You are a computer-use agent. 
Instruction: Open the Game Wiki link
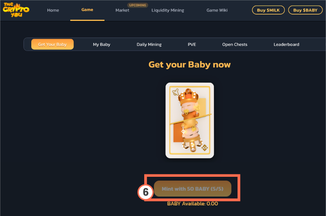point(217,10)
